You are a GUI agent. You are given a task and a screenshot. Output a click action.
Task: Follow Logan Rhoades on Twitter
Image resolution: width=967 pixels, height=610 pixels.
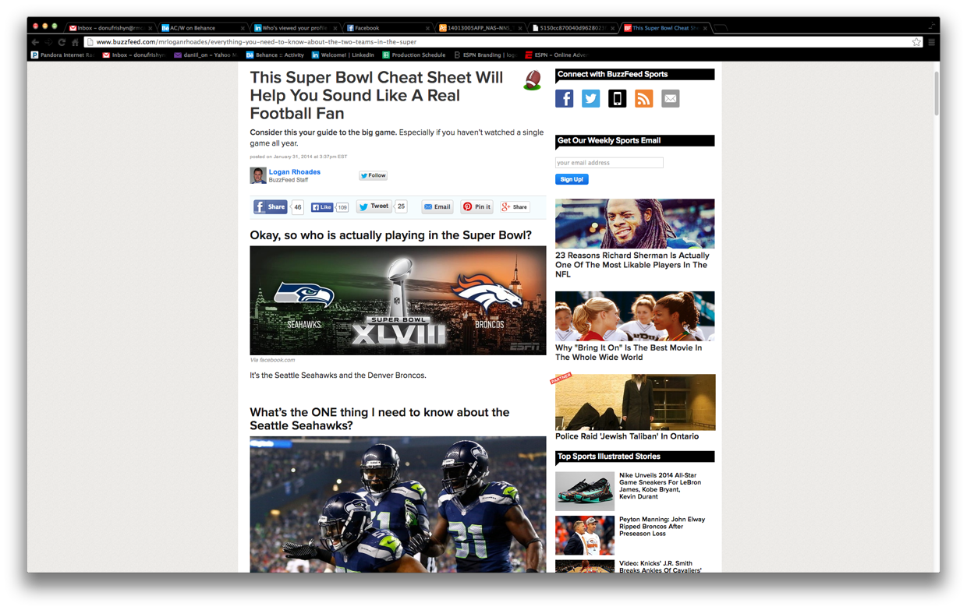(373, 175)
